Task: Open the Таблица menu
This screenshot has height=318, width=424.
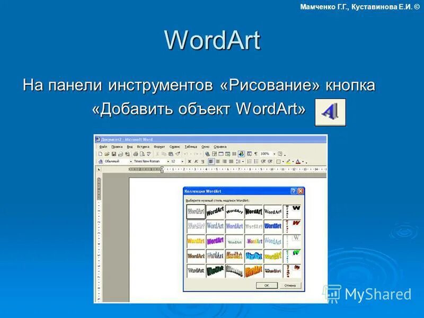Action: [x=191, y=147]
